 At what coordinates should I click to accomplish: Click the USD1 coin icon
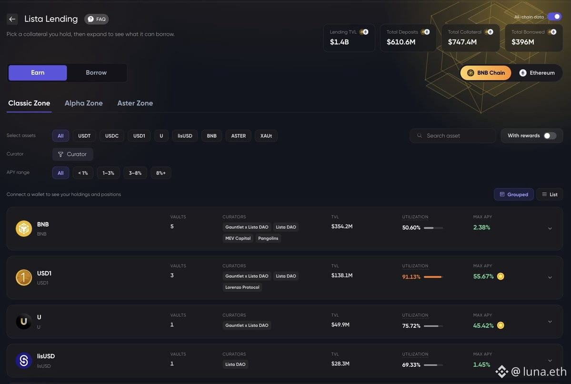24,277
